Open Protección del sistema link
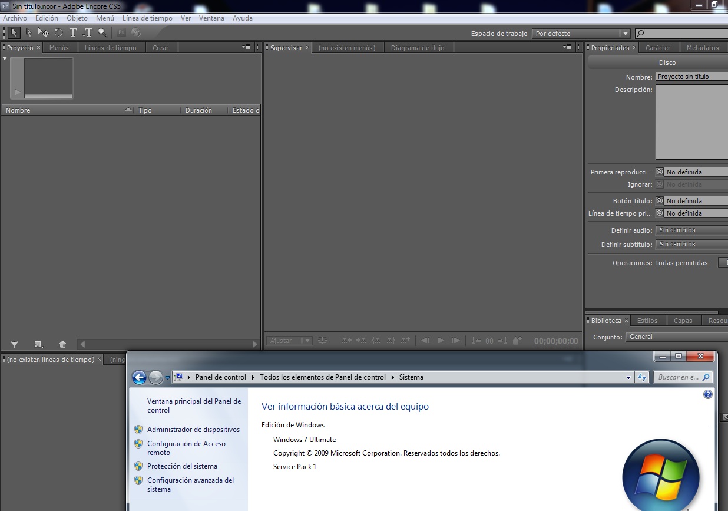The image size is (728, 511). [182, 466]
